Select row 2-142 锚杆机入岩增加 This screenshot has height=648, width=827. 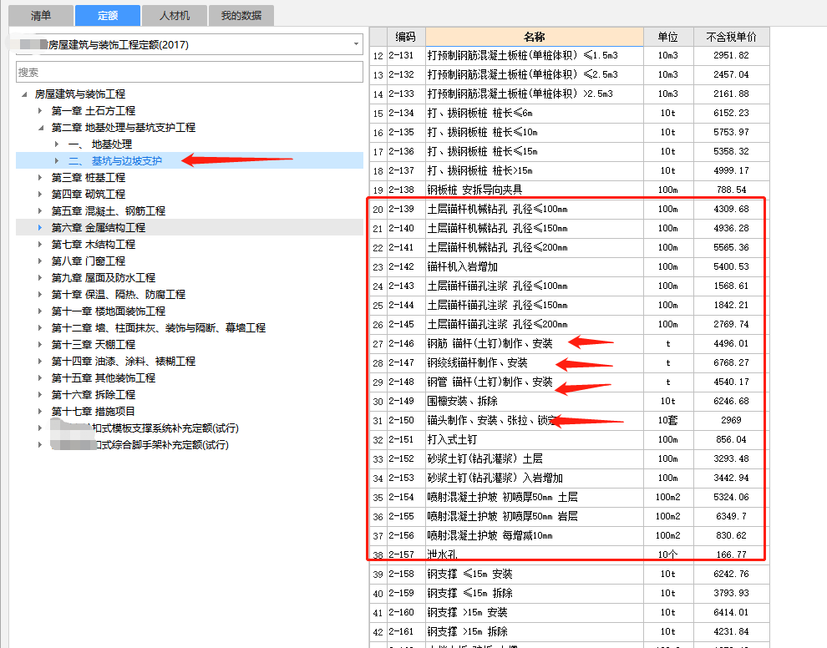click(x=570, y=266)
